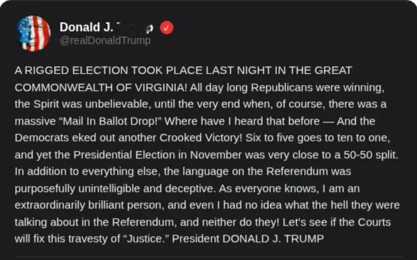Click the red verified checkmark badge
The image size is (417, 260).
pos(167,28)
